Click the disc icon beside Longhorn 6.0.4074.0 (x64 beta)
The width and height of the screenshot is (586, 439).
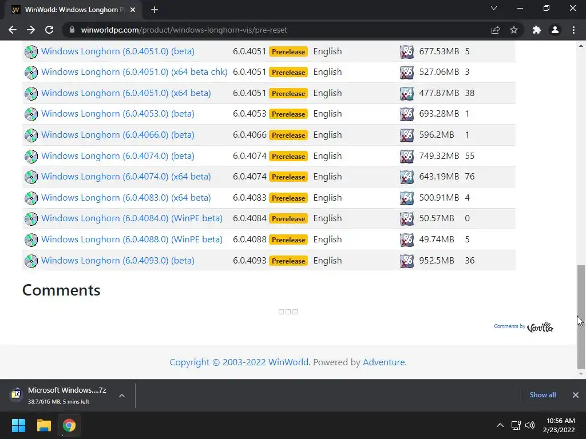pos(31,177)
